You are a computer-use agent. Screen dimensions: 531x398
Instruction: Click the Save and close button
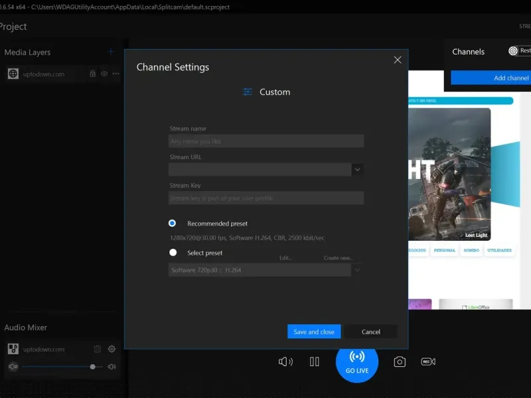click(x=314, y=332)
